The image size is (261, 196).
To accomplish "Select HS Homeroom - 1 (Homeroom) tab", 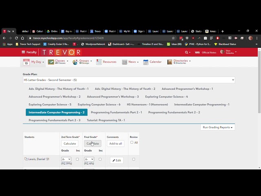I will (147, 105).
